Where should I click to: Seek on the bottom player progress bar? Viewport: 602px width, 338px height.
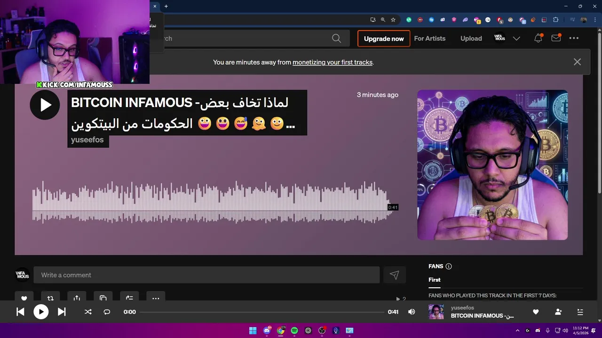point(262,312)
